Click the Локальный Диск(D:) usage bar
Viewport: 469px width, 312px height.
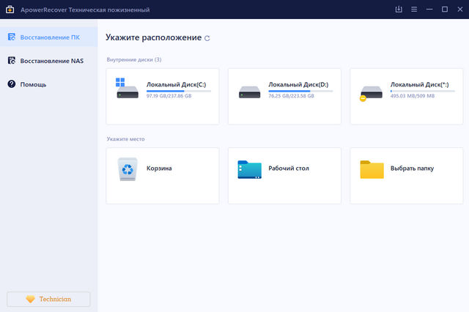tap(300, 91)
